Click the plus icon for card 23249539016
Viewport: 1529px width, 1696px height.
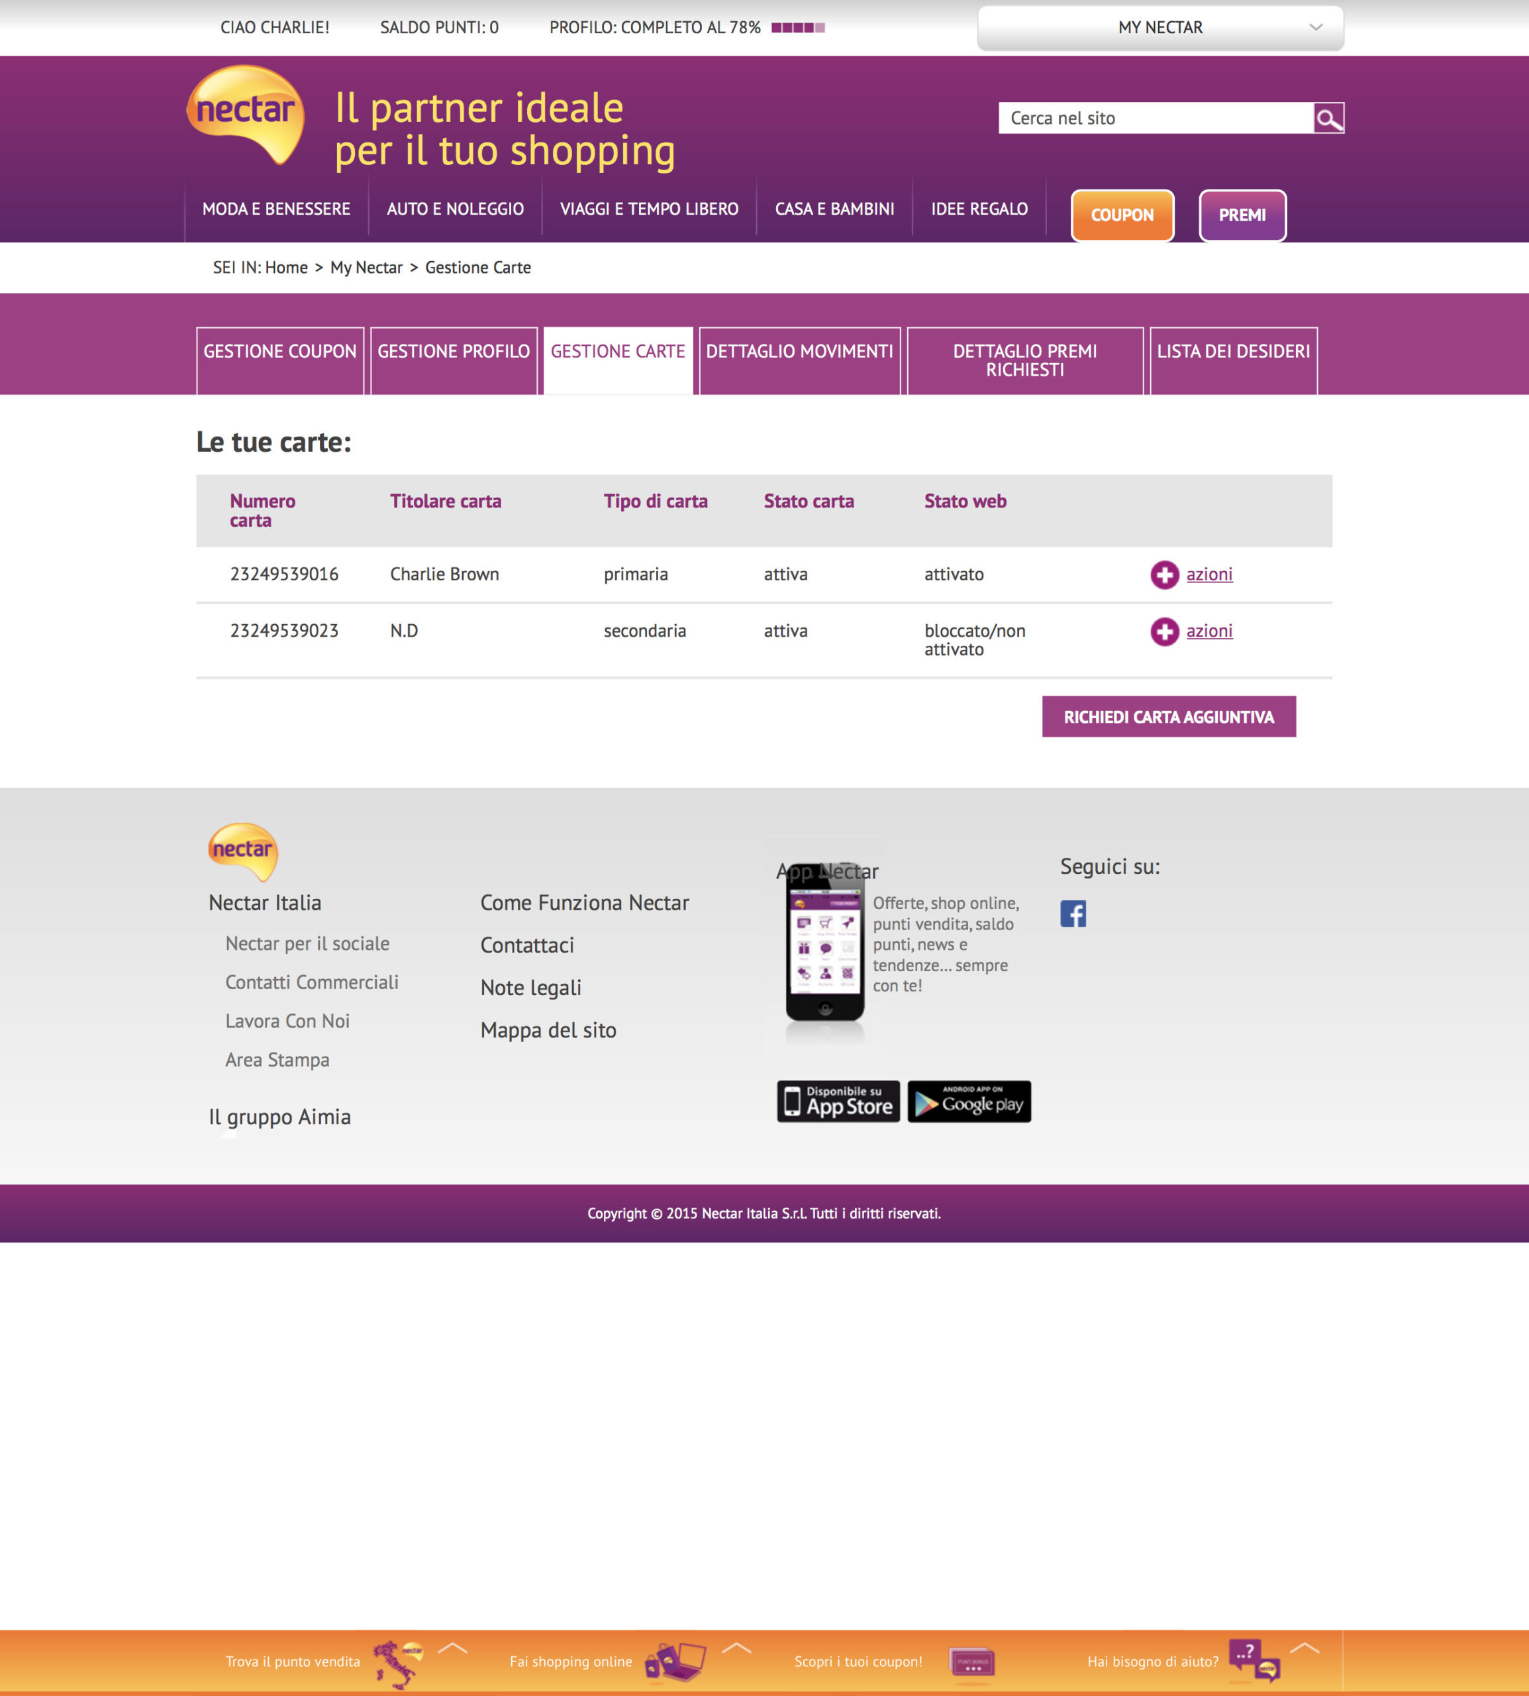pos(1164,575)
